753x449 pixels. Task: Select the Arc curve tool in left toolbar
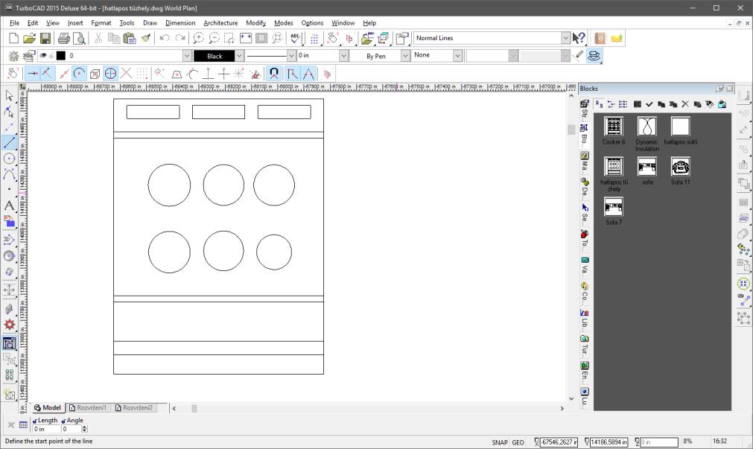(9, 173)
